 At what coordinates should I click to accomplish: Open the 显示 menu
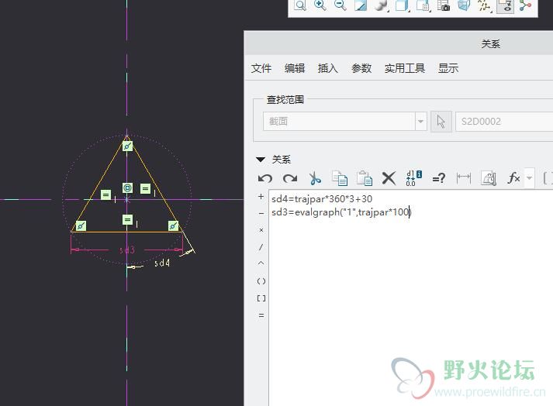(x=448, y=68)
